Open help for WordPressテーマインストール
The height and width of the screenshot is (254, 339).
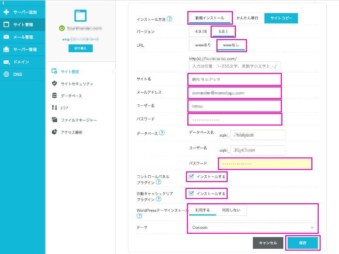139,216
